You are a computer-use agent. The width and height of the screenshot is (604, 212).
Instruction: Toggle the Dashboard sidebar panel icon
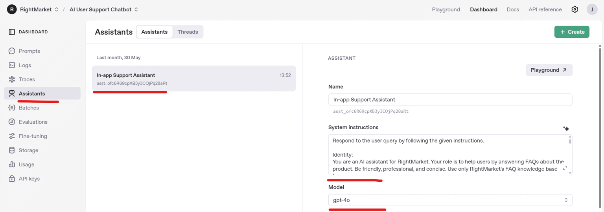point(12,32)
